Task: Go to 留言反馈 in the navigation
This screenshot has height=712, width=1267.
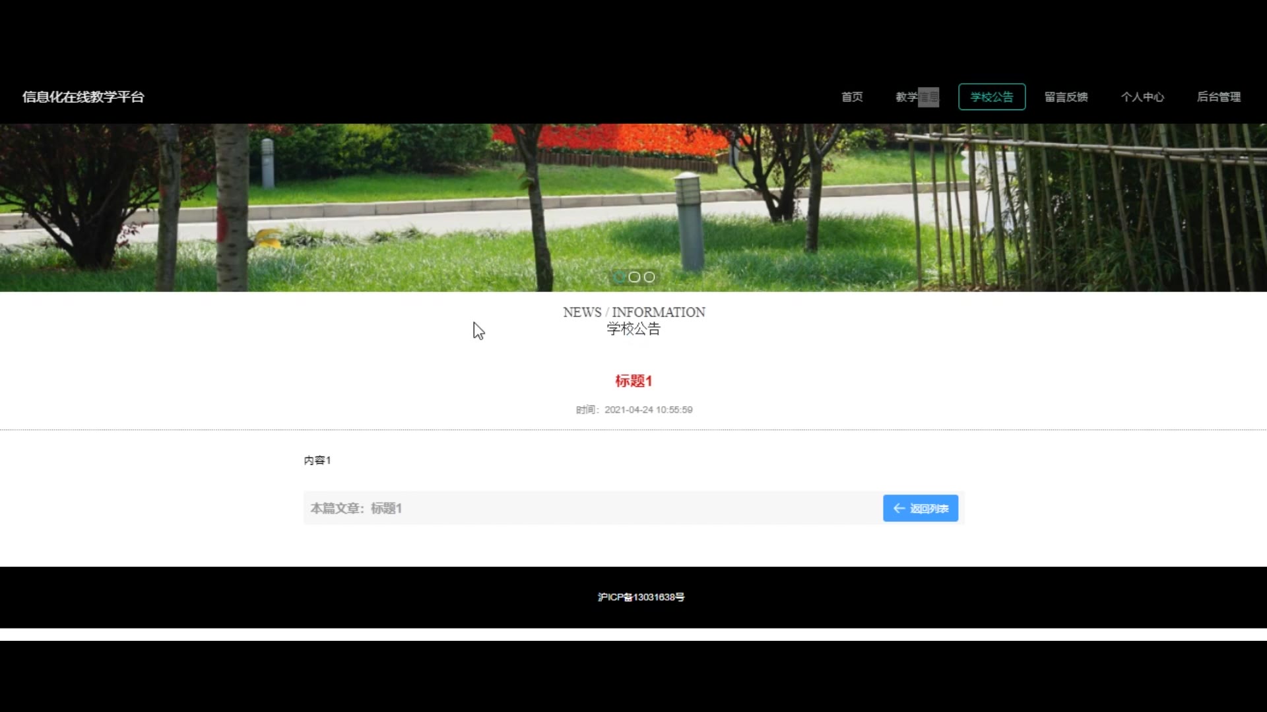Action: [x=1066, y=97]
